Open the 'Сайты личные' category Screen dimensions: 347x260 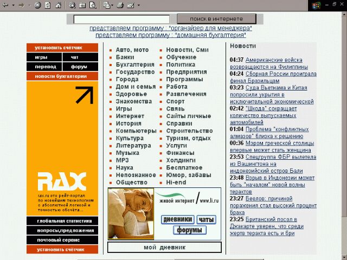point(189,116)
